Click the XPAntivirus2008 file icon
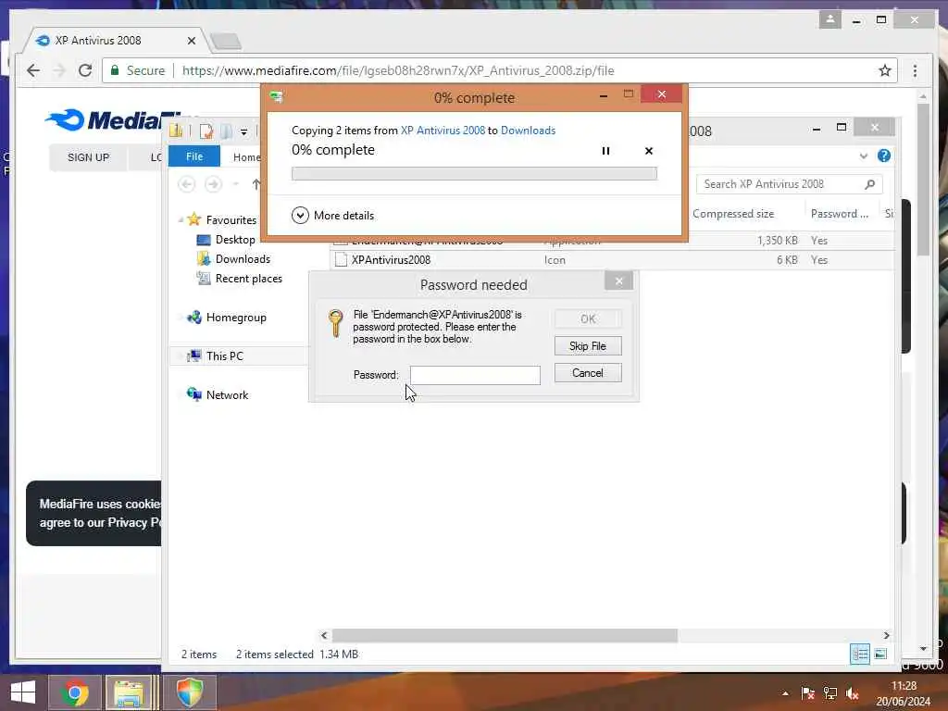Screen dimensions: 948x711 coord(341,260)
